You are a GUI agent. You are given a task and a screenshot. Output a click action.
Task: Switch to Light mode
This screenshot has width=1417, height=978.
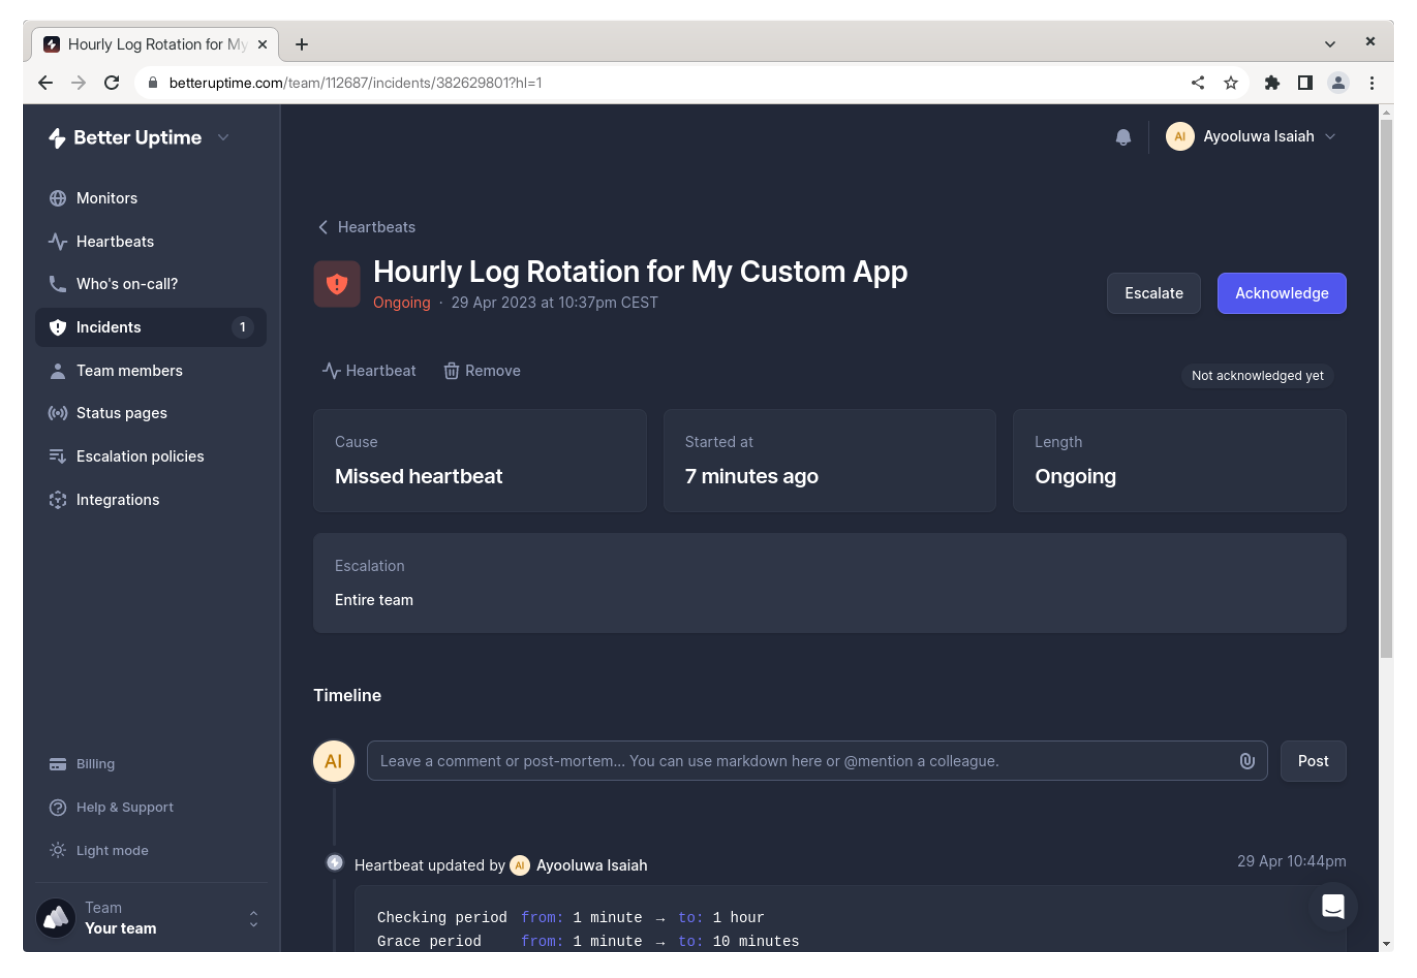112,850
